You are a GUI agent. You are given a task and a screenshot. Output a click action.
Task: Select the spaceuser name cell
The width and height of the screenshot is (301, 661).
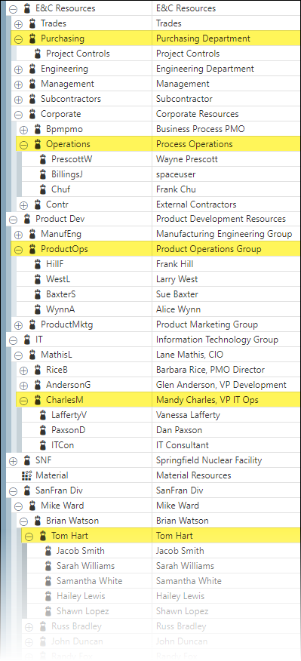[x=226, y=174]
